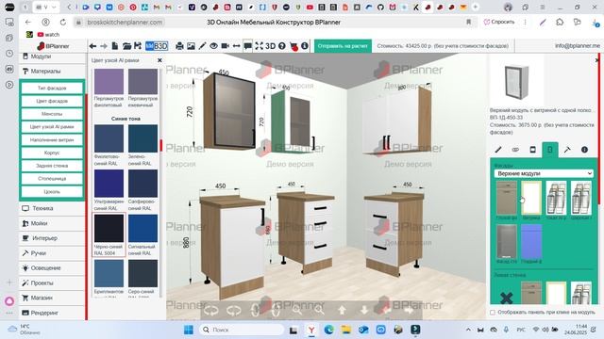Click the move-up arrow in the view controls
The width and height of the screenshot is (604, 339).
[342, 310]
